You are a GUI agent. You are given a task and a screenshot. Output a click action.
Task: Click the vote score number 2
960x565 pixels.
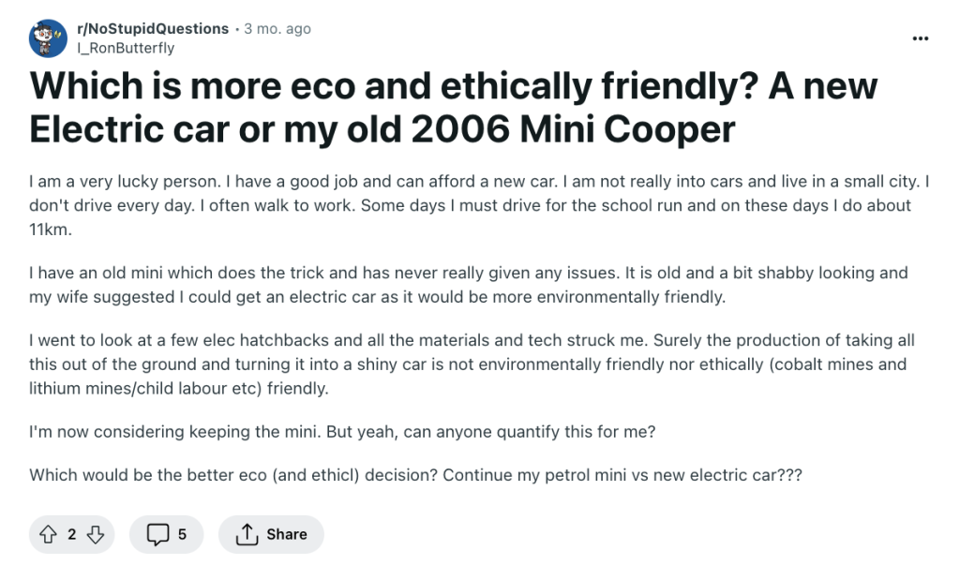tap(71, 534)
